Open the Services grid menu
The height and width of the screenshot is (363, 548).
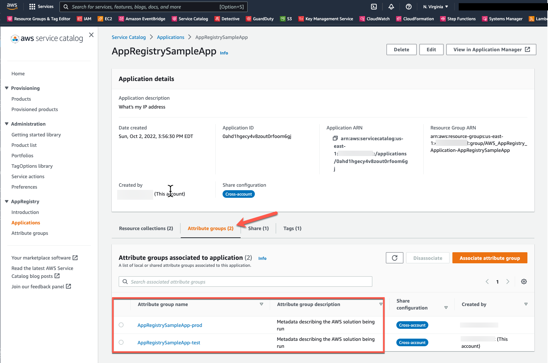coord(41,7)
